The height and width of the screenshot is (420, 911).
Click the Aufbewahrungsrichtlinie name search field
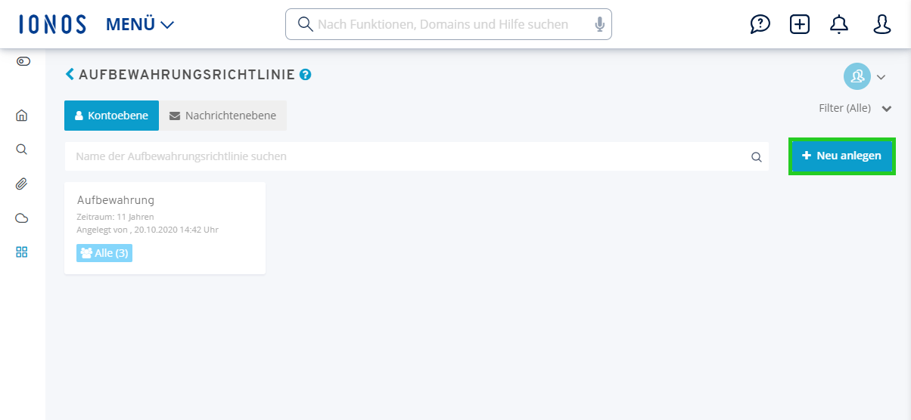click(417, 156)
